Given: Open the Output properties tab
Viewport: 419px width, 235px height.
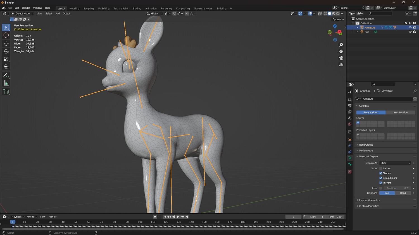Looking at the screenshot, I should [x=350, y=106].
